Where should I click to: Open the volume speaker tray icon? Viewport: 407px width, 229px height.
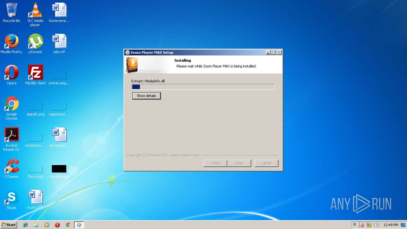point(377,225)
